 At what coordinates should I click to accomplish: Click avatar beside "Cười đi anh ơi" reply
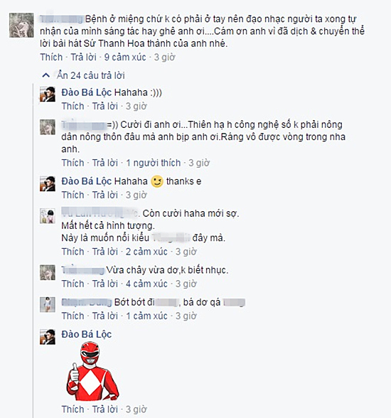48,127
